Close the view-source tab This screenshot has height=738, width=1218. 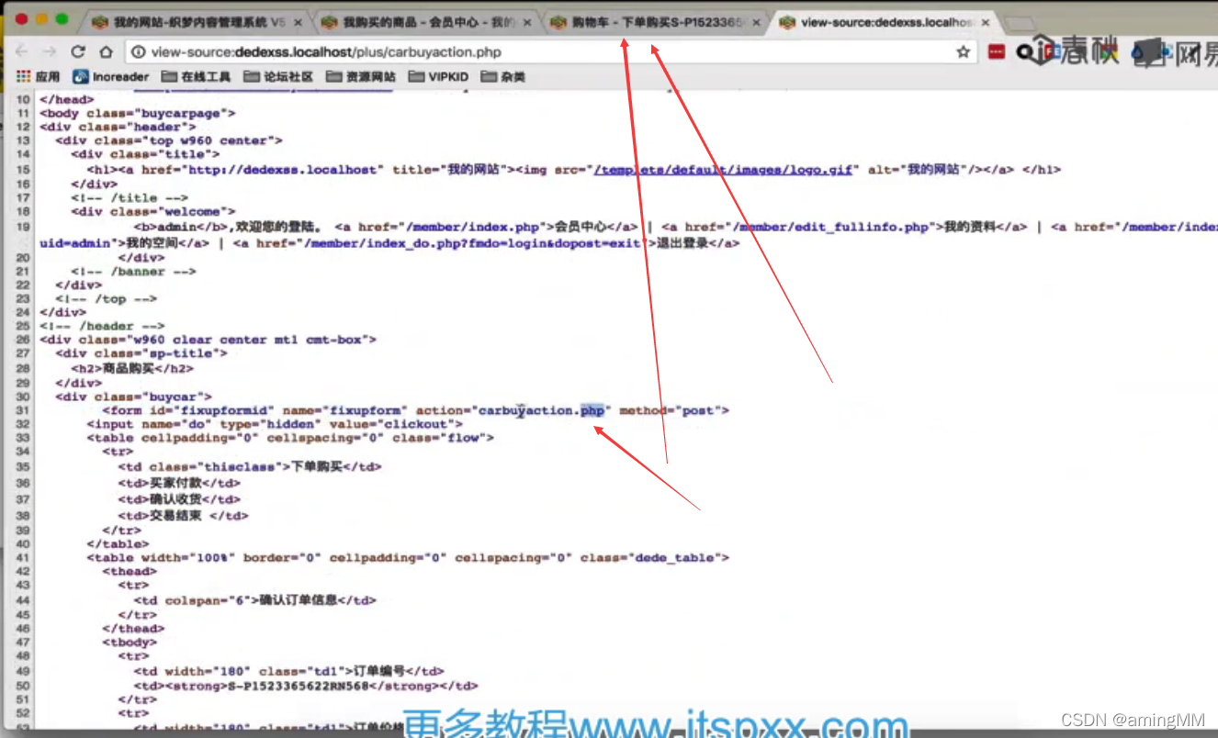(x=985, y=23)
